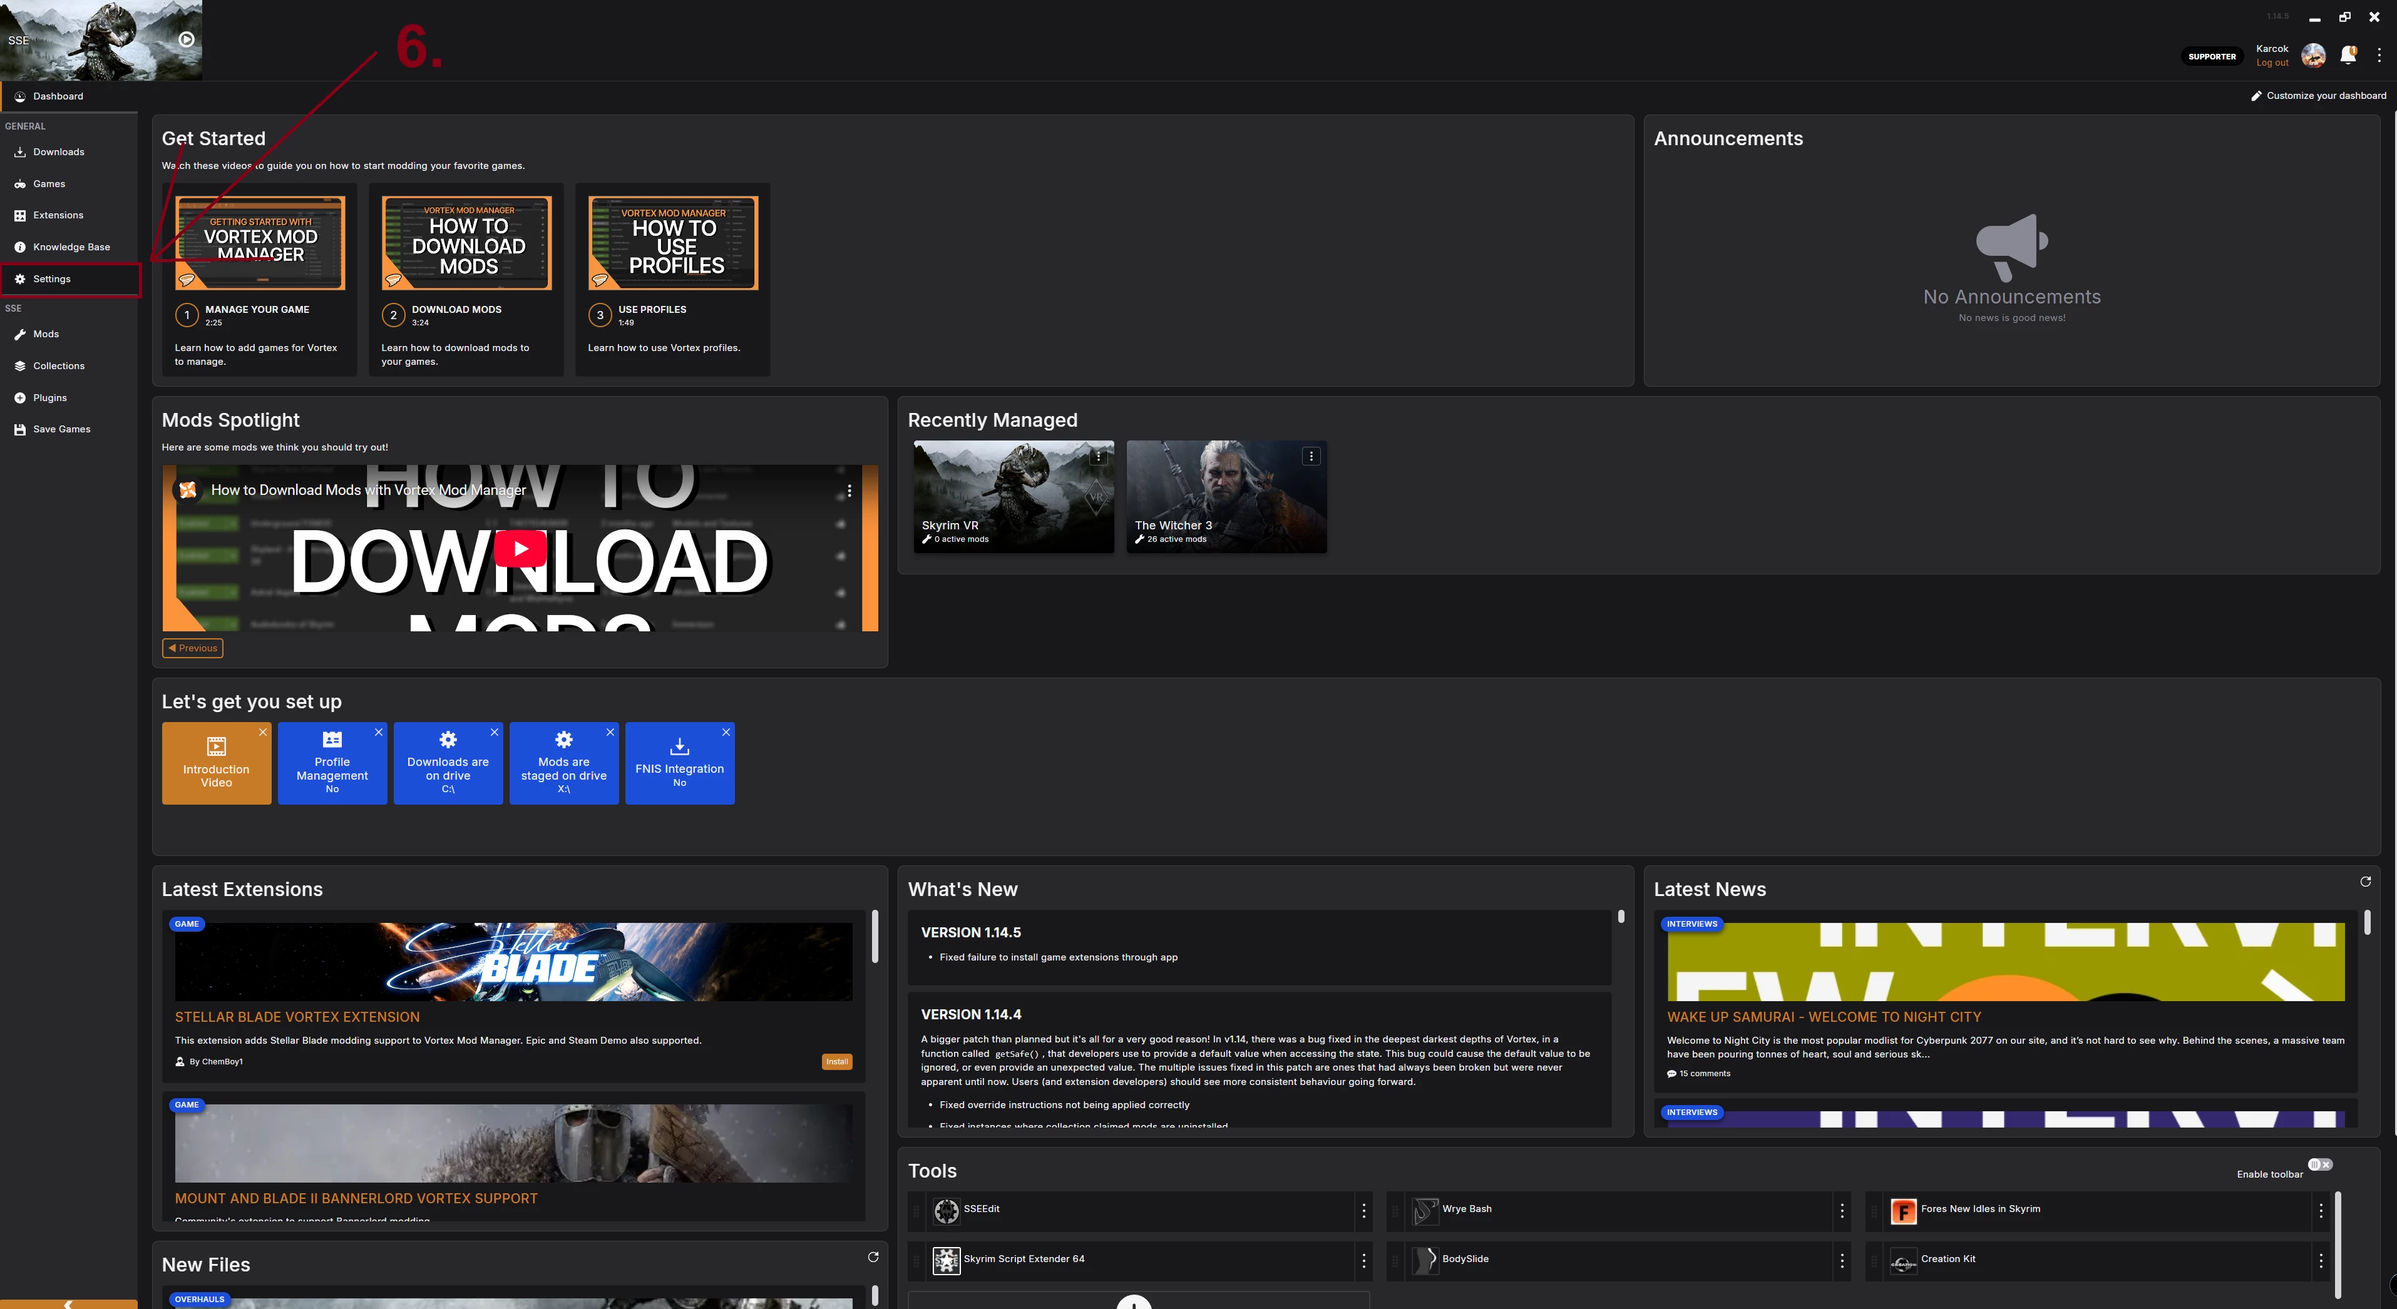Open BodySlide's three-dot menu
The width and height of the screenshot is (2397, 1309).
point(1842,1261)
